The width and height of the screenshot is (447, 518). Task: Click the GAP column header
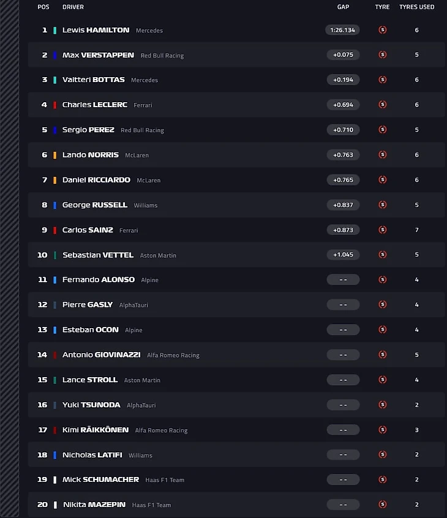pos(343,7)
